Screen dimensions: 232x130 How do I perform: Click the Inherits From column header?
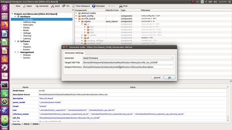click(x=112, y=10)
